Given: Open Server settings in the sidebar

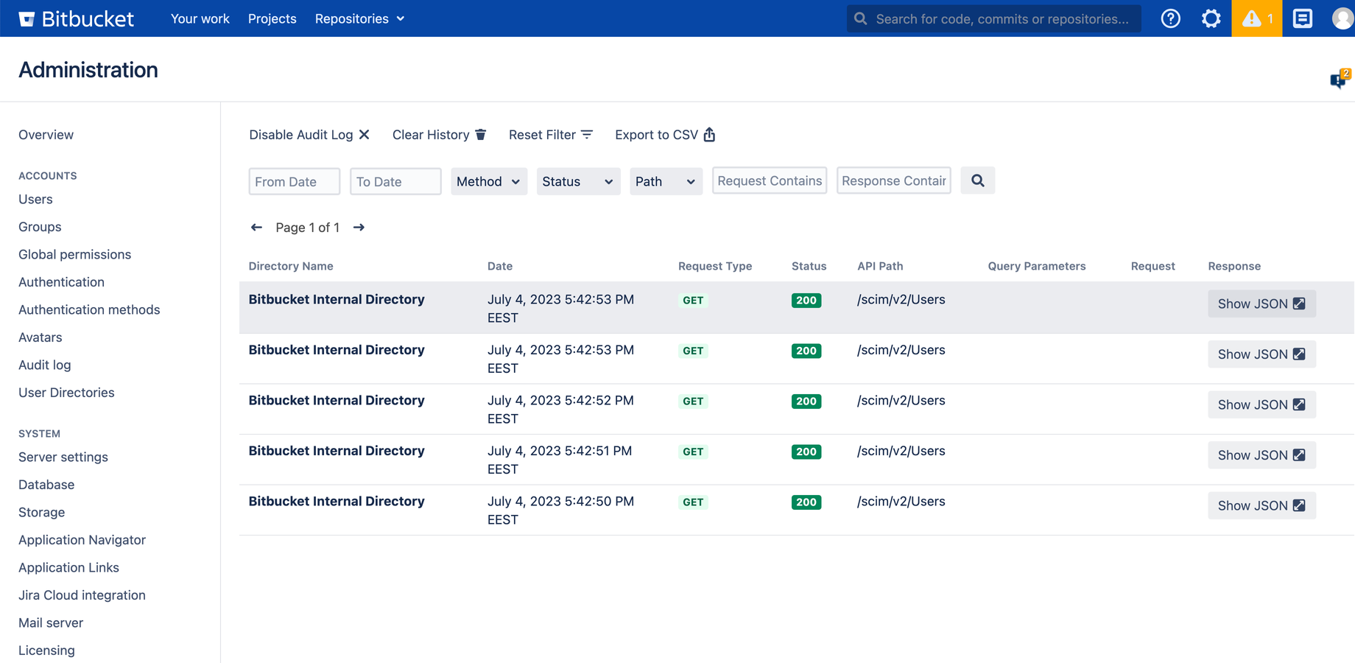Looking at the screenshot, I should point(63,457).
